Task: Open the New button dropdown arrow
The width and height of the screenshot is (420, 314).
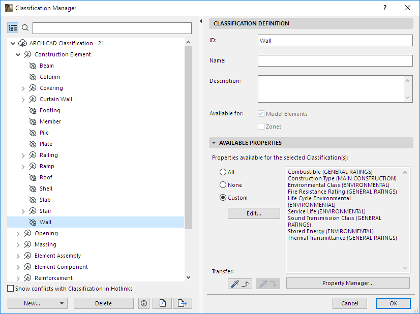Action: pos(62,303)
